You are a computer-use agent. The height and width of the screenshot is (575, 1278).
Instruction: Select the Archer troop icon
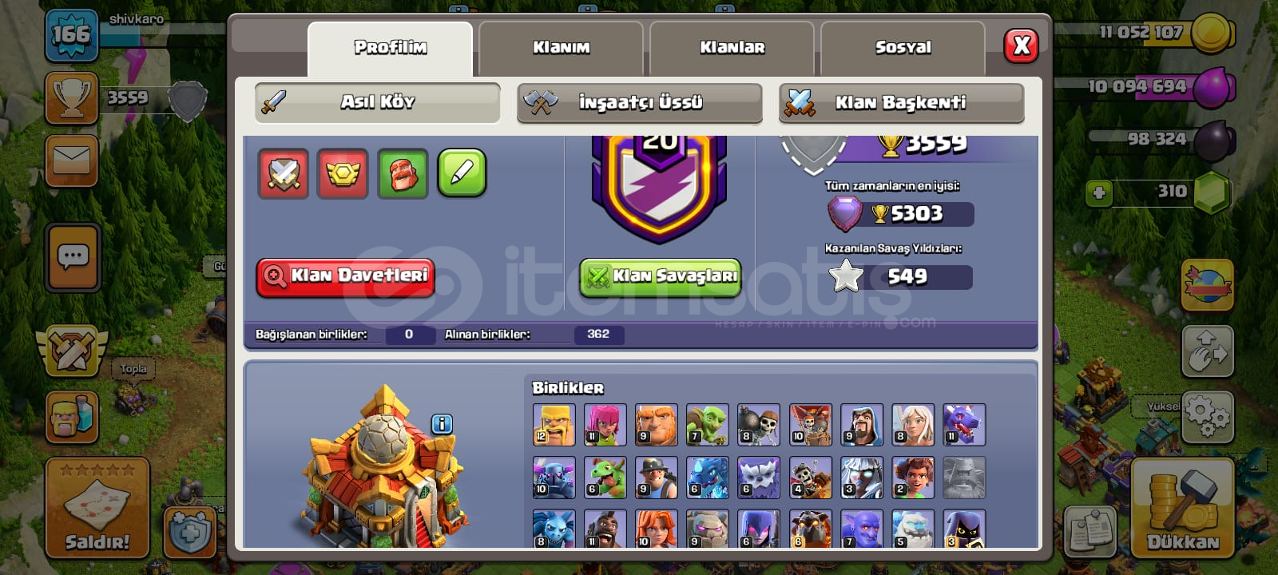(605, 424)
